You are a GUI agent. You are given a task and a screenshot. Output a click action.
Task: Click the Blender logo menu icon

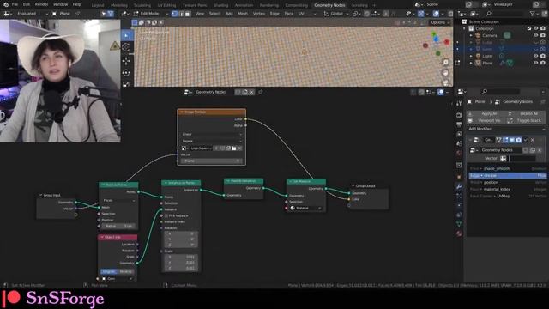pyautogui.click(x=6, y=4)
